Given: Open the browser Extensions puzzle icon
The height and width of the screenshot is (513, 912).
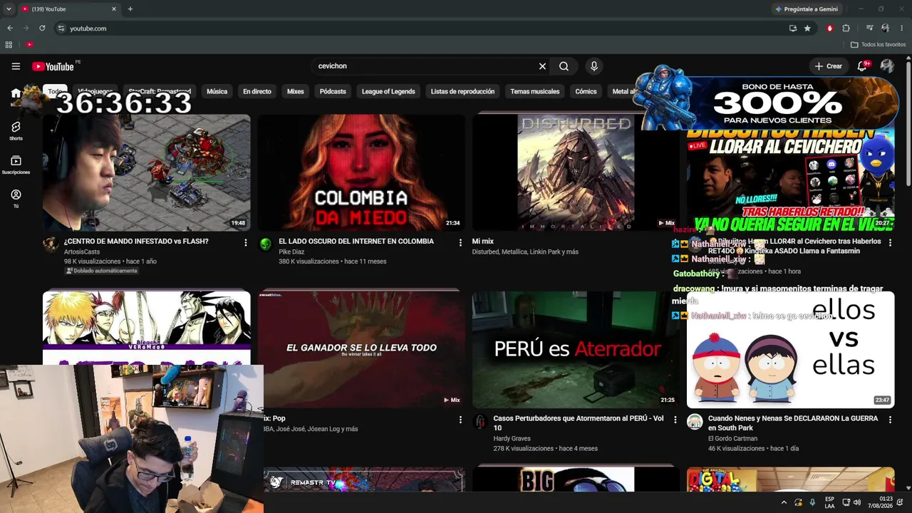Looking at the screenshot, I should [846, 28].
